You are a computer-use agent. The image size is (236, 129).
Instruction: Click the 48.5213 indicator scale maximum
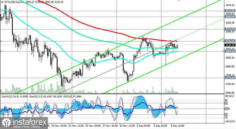click(230, 96)
